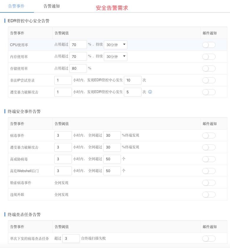Click CPU使用率 percentage threshold field

[x=78, y=45]
